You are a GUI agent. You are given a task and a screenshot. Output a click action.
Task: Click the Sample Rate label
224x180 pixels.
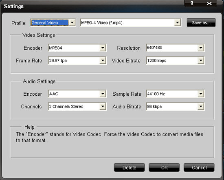click(127, 94)
